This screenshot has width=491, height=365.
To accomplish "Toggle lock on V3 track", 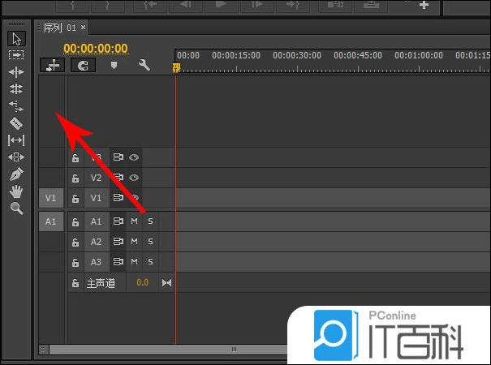I will (75, 158).
